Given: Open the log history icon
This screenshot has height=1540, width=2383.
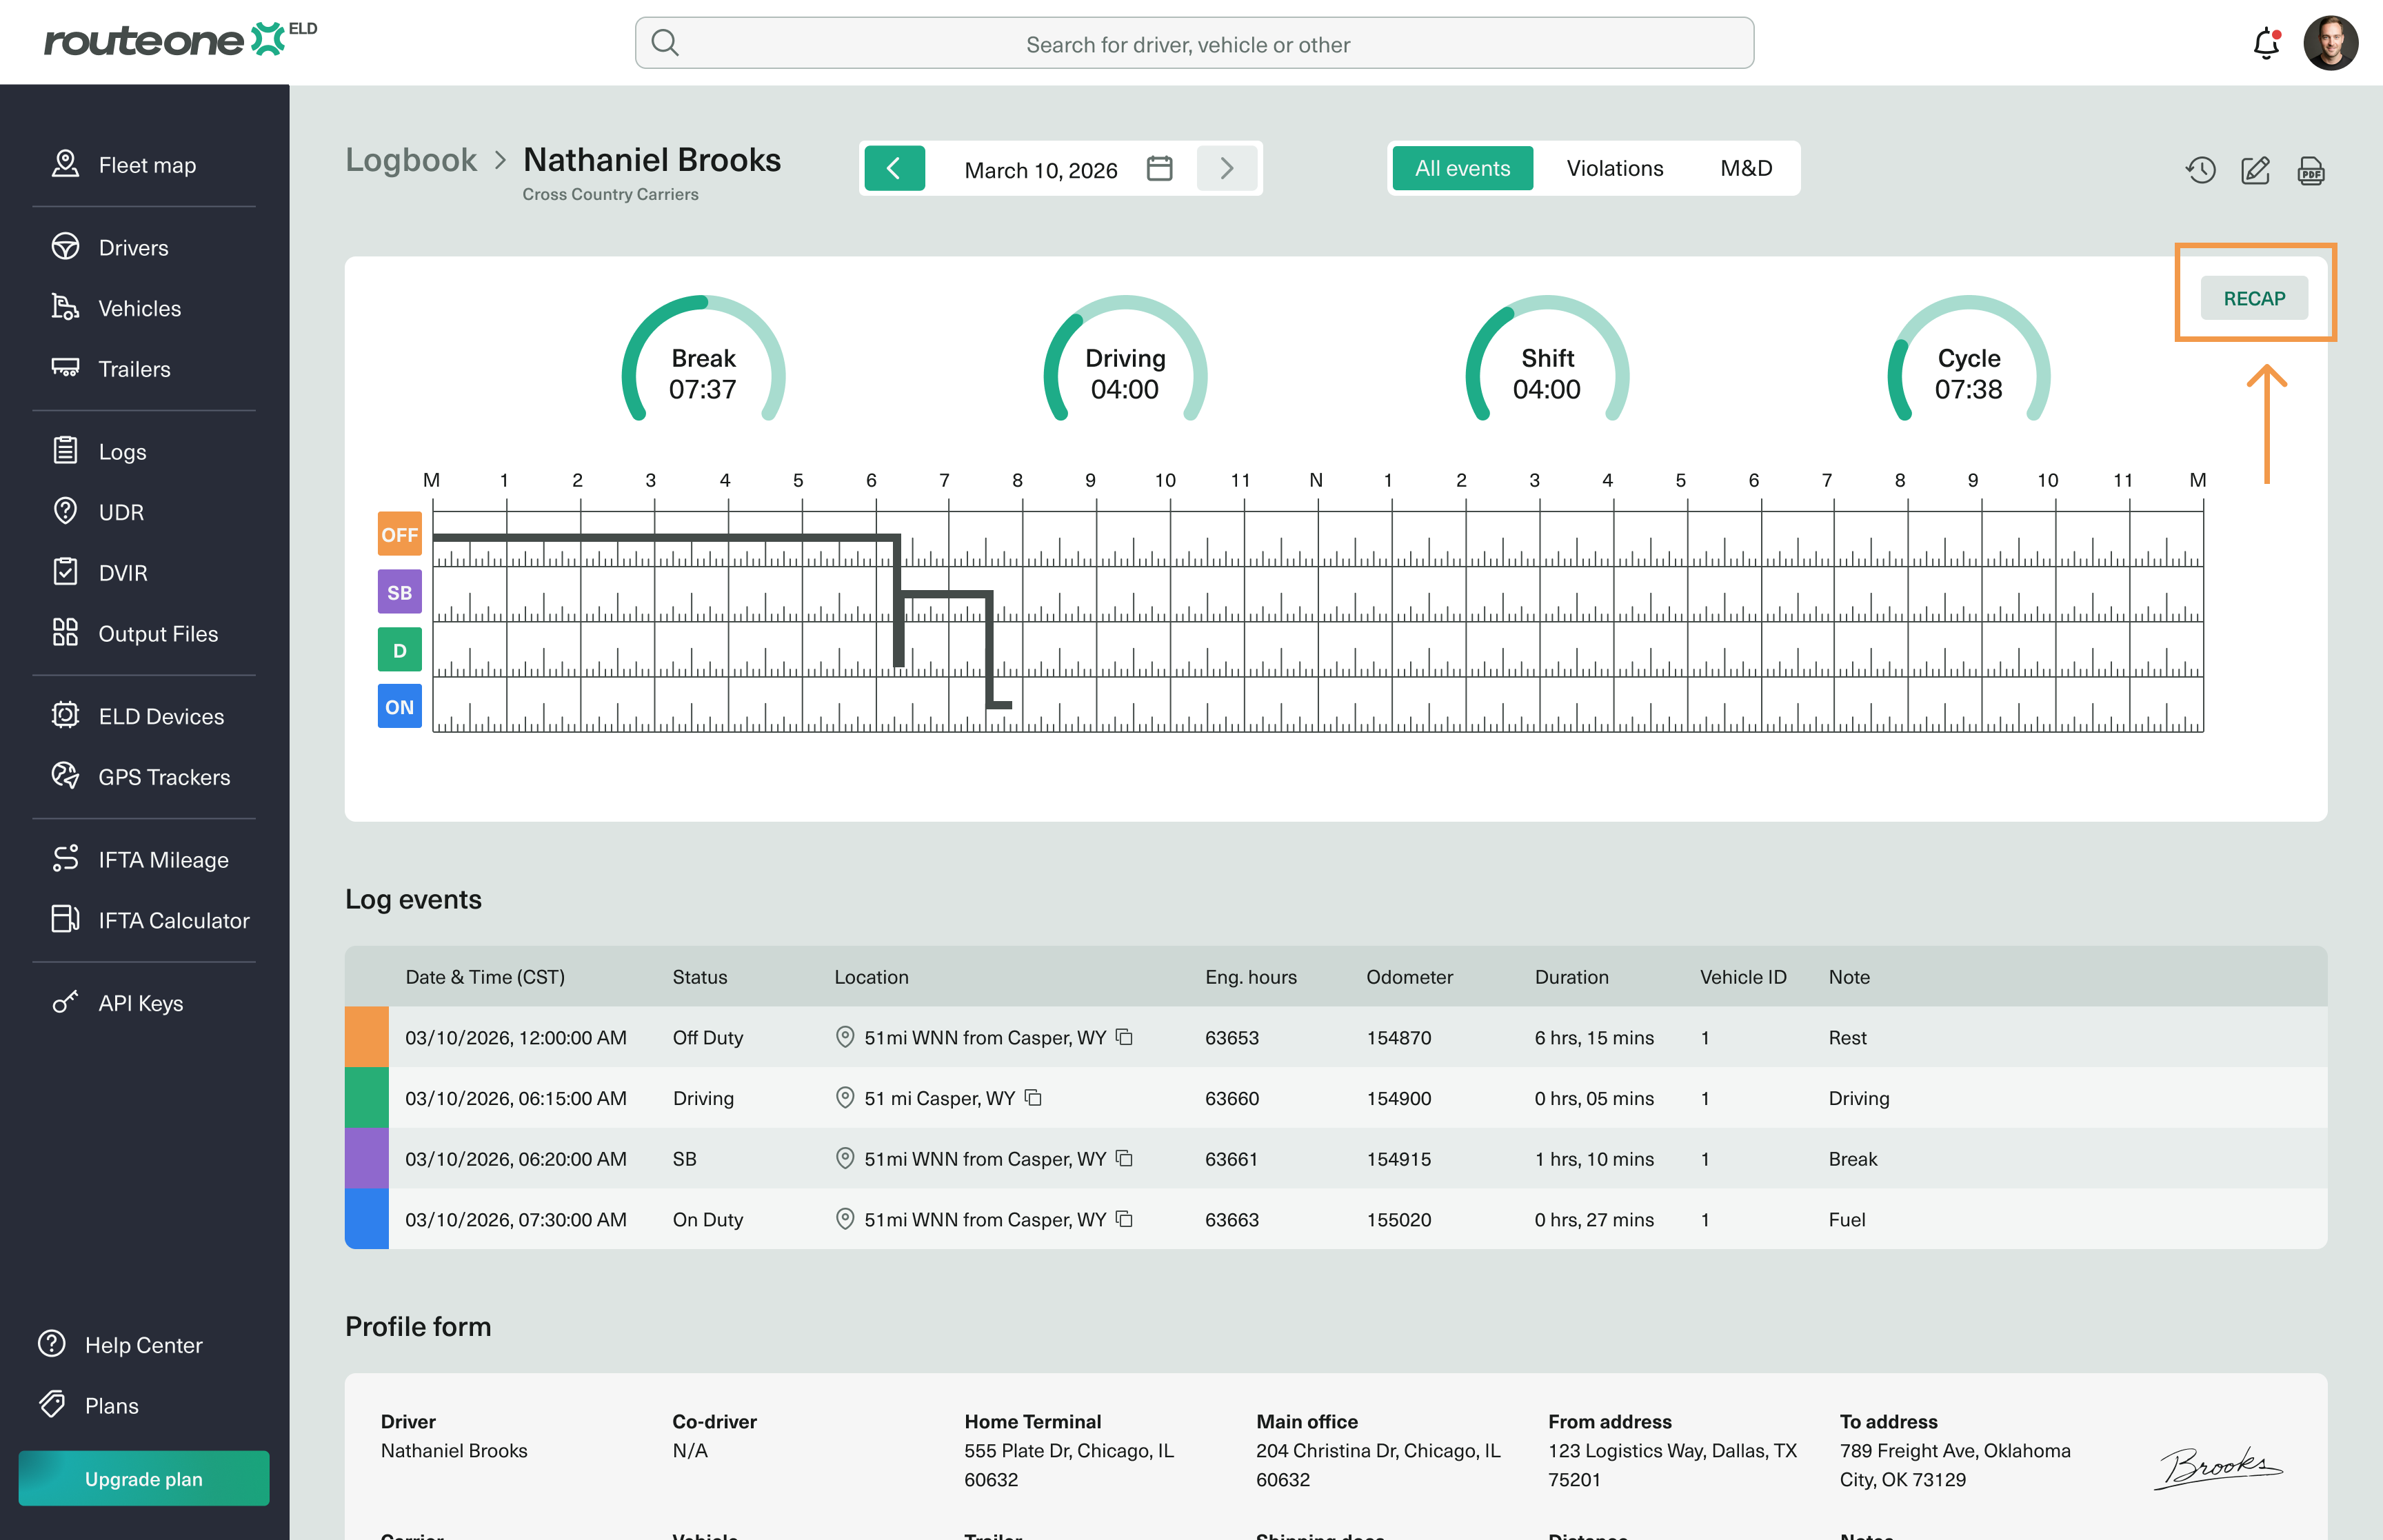Looking at the screenshot, I should click(x=2200, y=170).
